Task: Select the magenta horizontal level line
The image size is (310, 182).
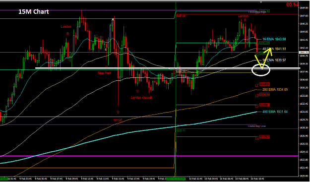Action: click(x=149, y=156)
